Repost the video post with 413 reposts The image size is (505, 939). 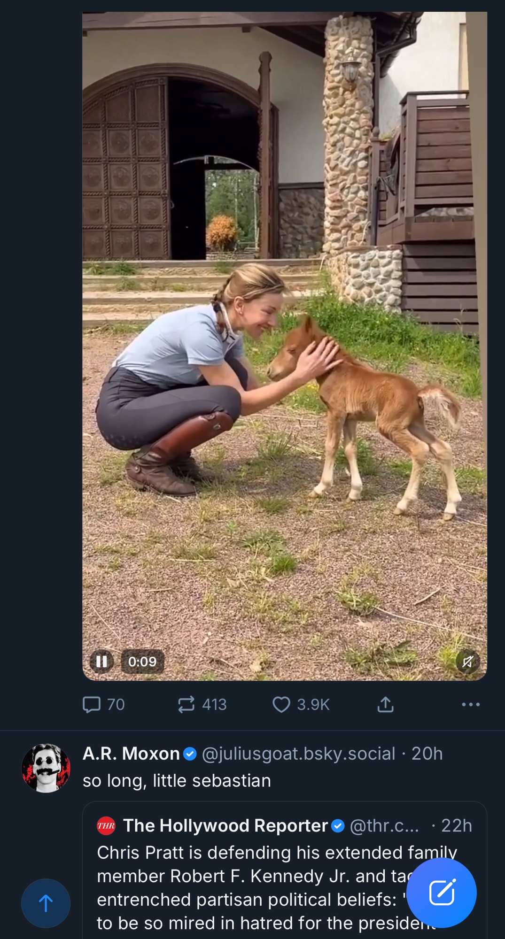[x=186, y=704]
